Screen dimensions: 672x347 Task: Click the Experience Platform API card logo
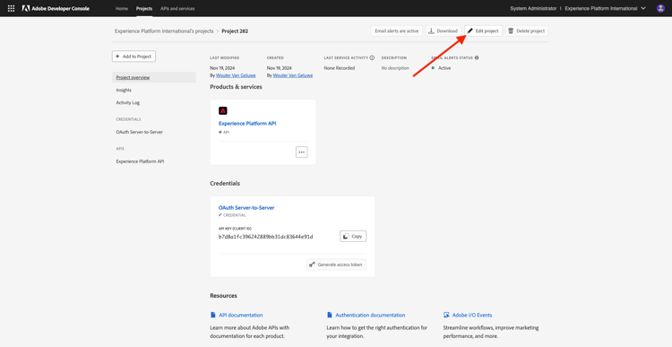tap(223, 110)
